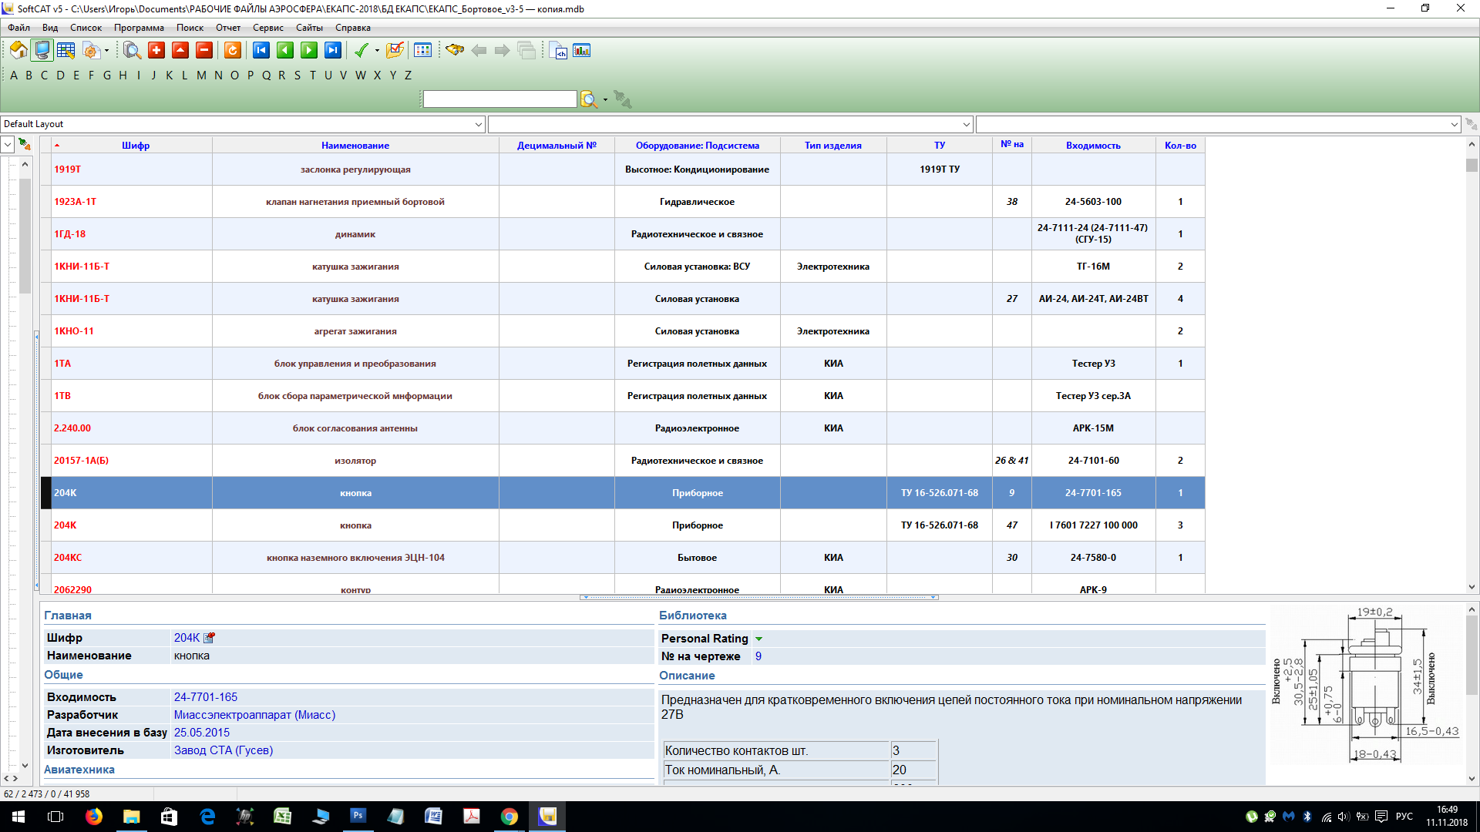
Task: Click the home house icon in toolbar
Action: (18, 50)
